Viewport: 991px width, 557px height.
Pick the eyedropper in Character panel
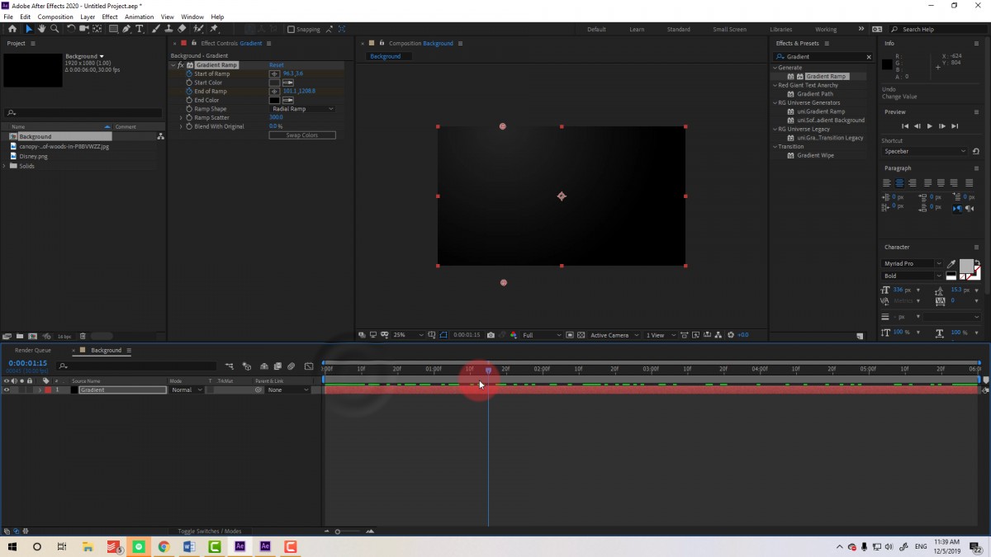[x=952, y=264]
